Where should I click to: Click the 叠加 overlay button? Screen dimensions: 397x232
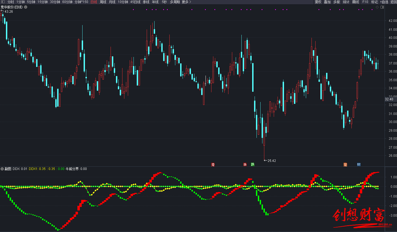[x=327, y=2]
